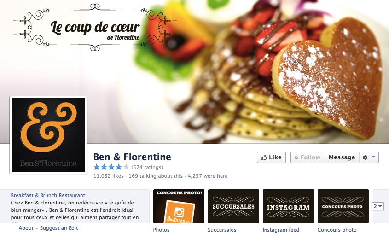Open the gear settings dropdown

click(369, 157)
